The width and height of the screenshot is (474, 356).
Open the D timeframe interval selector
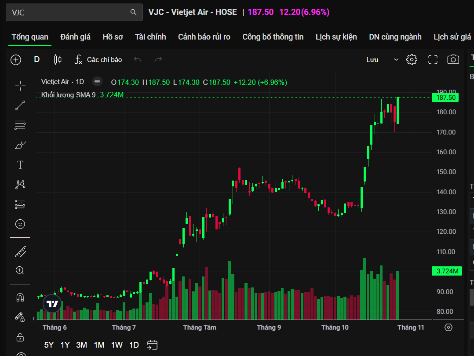(37, 60)
